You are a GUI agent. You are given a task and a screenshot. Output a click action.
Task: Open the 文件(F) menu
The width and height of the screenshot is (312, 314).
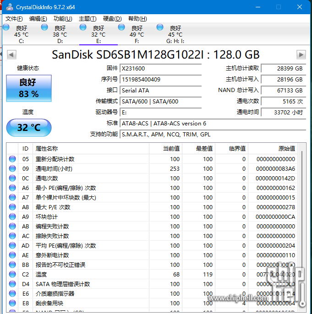(14, 19)
